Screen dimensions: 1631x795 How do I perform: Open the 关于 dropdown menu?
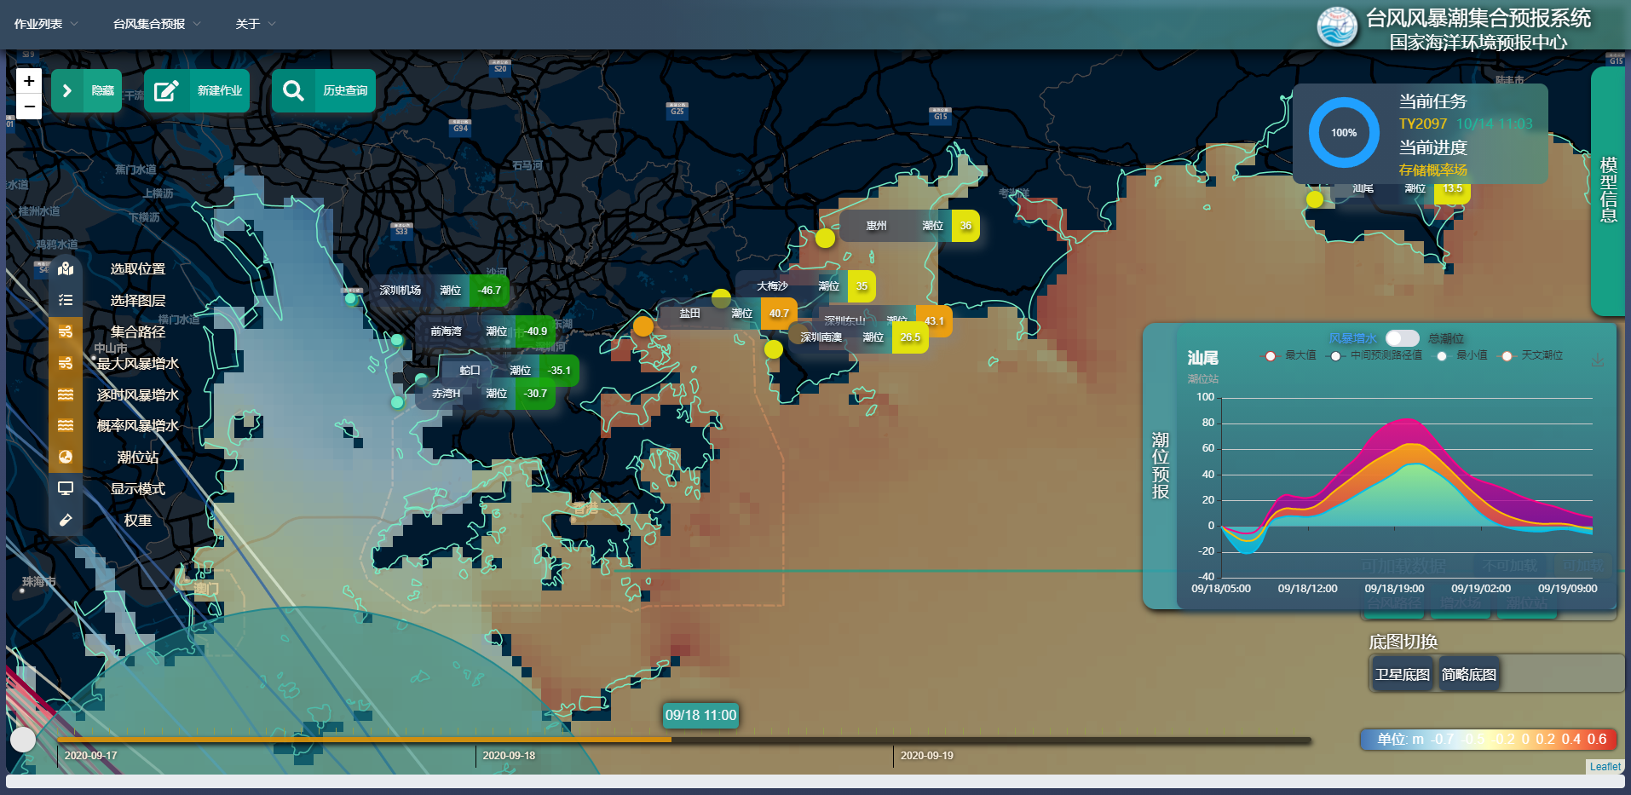click(256, 24)
